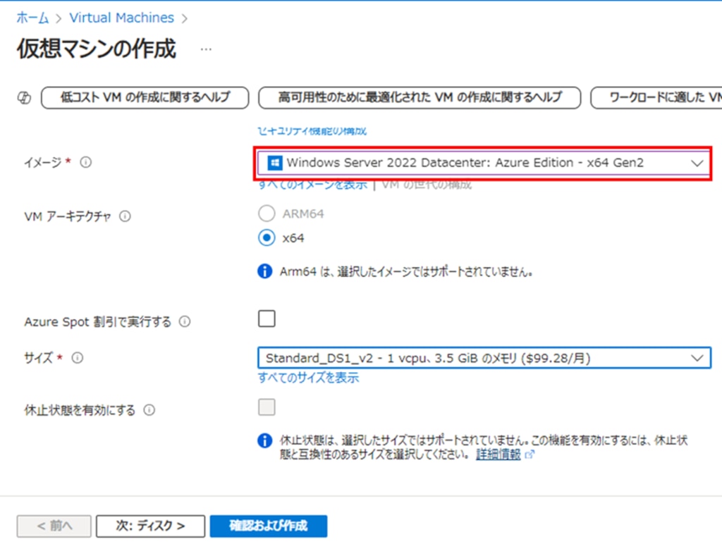Image resolution: width=722 pixels, height=544 pixels.
Task: Click the イメージ field label
Action: [x=43, y=162]
